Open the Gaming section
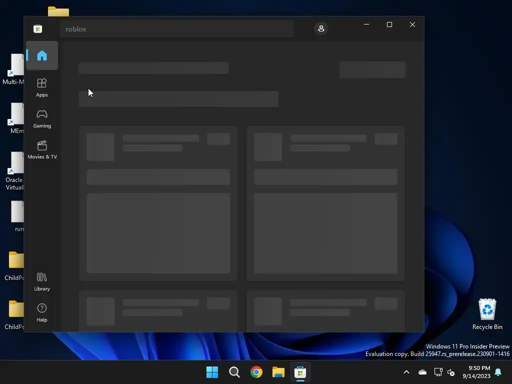The image size is (512, 384). point(42,119)
